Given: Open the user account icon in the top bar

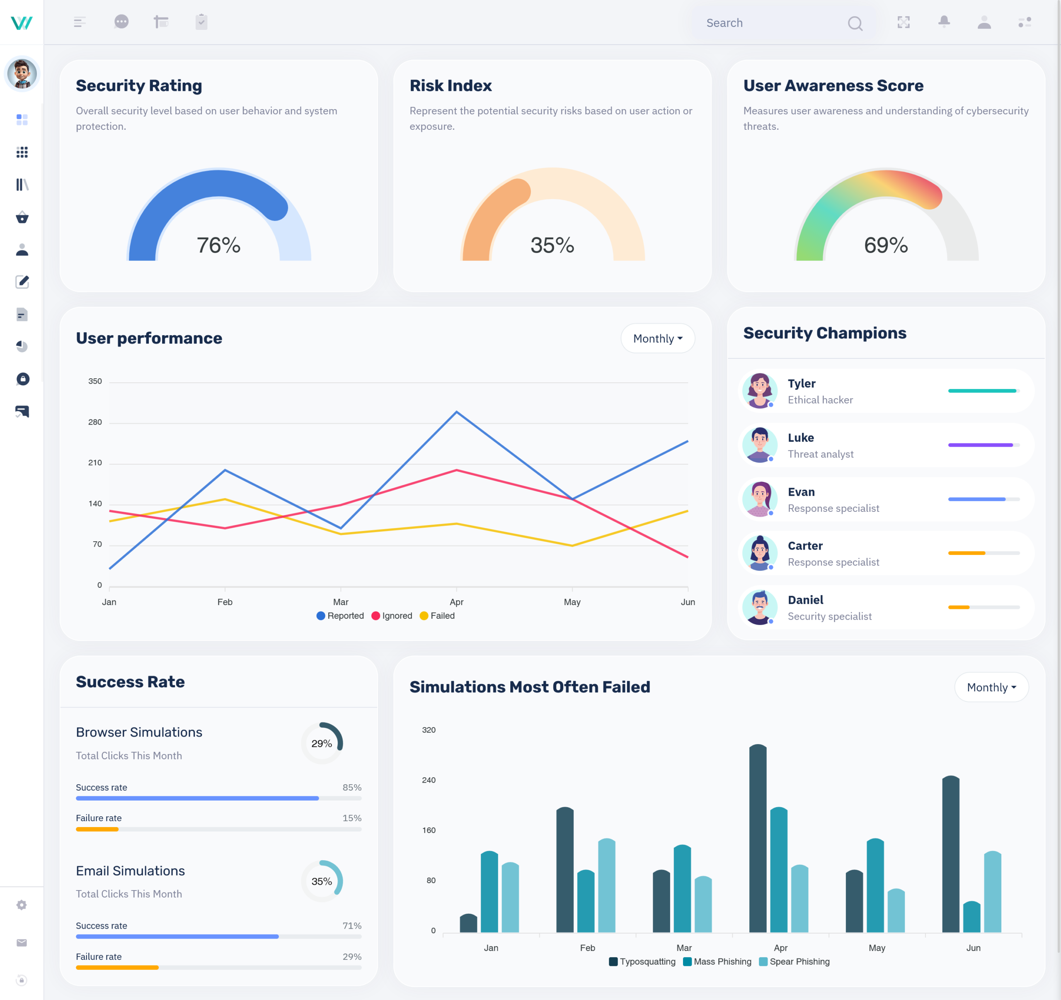Looking at the screenshot, I should coord(984,22).
